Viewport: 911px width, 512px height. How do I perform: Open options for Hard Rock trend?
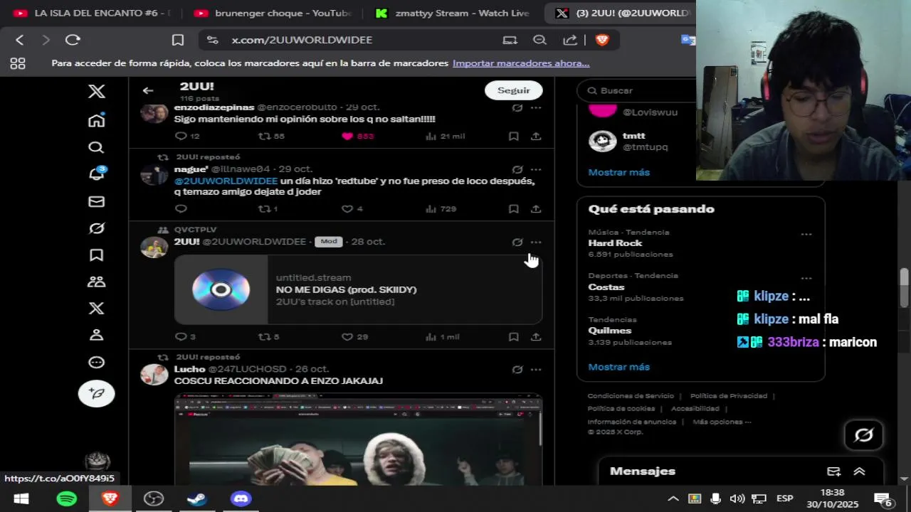[x=806, y=235]
